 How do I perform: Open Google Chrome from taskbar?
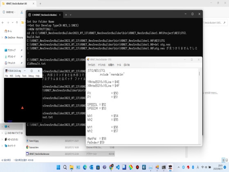click(111, 167)
